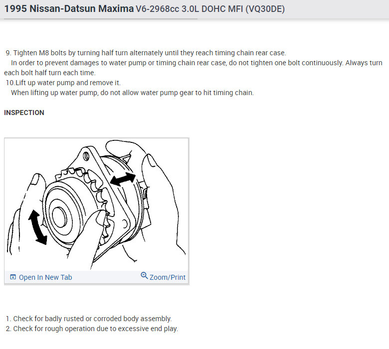Click the V6-2968cc 3.0L DOHC engine text

(210, 9)
